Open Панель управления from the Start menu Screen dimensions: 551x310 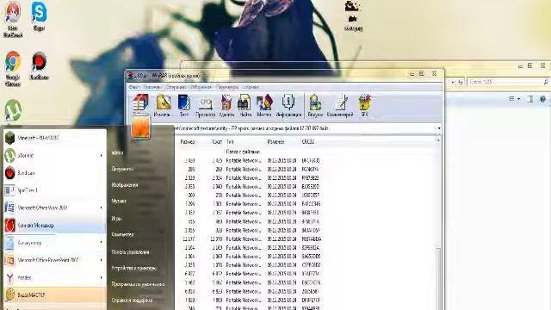point(130,252)
